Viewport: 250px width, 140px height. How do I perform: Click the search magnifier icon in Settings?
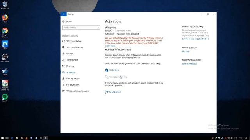(98, 28)
